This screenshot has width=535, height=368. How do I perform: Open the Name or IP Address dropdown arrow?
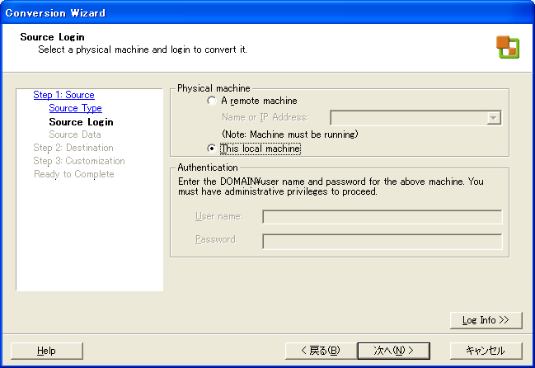(x=494, y=118)
